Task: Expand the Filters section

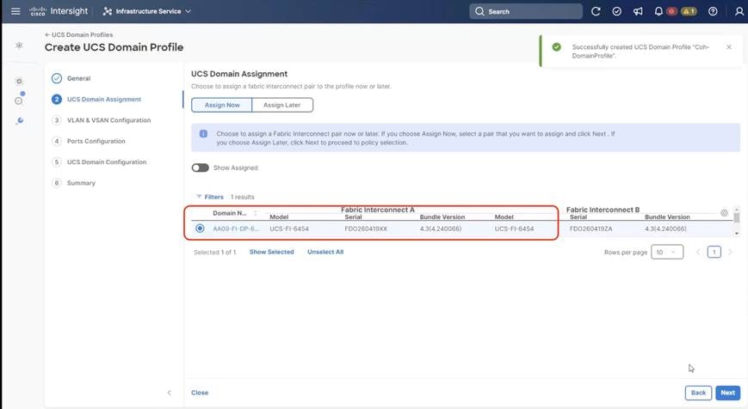Action: [x=210, y=197]
